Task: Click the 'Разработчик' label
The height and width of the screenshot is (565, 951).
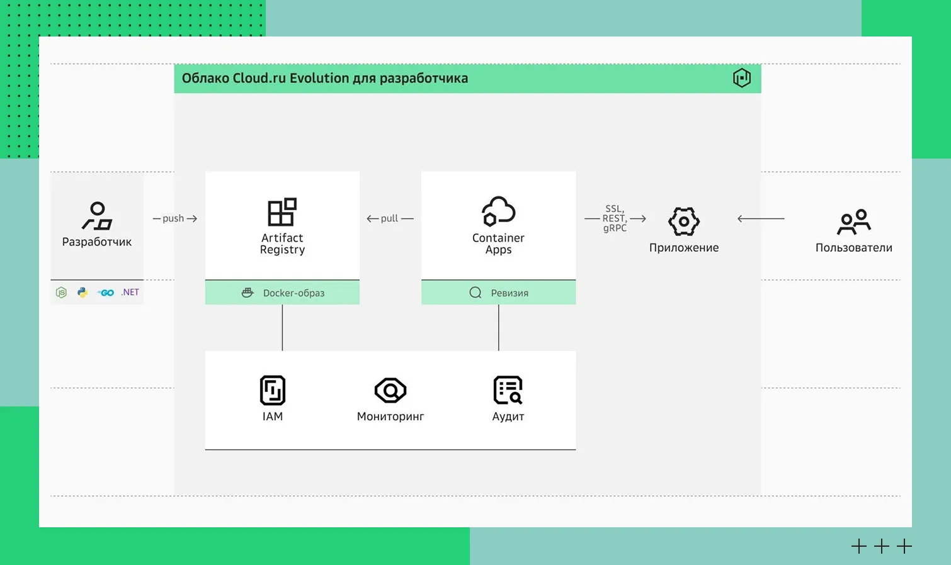Action: pyautogui.click(x=97, y=242)
